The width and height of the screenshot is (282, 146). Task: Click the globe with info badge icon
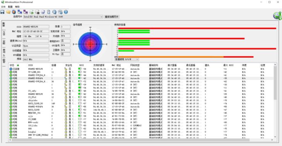[x=60, y=12]
